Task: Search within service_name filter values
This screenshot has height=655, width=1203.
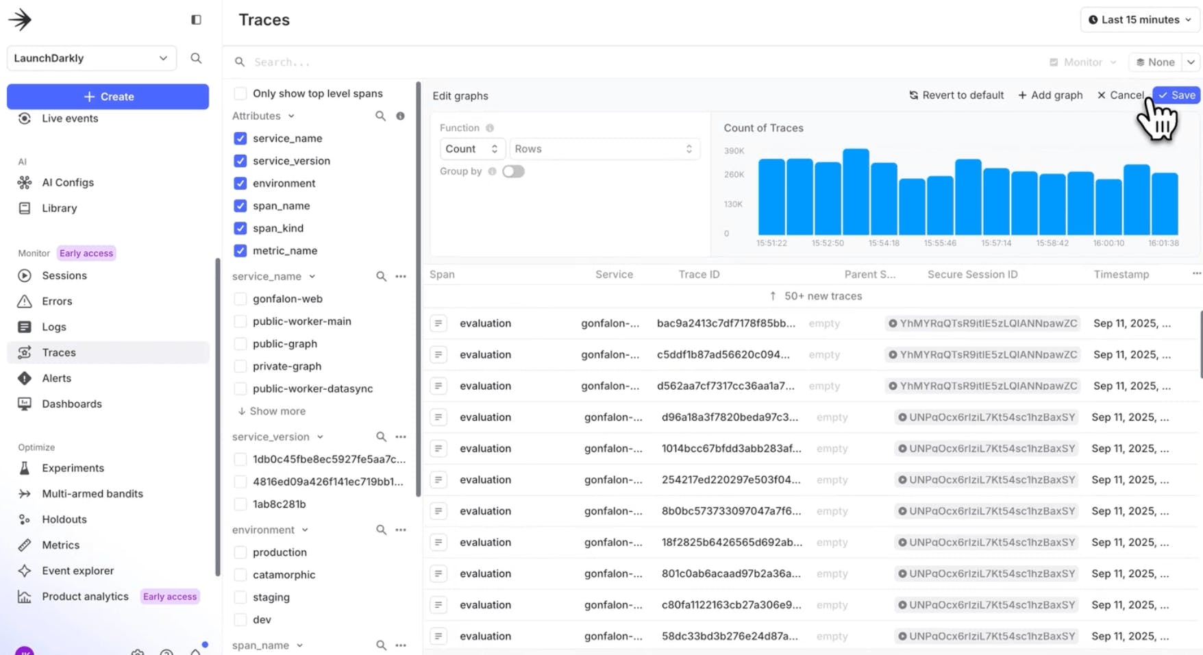Action: 381,276
